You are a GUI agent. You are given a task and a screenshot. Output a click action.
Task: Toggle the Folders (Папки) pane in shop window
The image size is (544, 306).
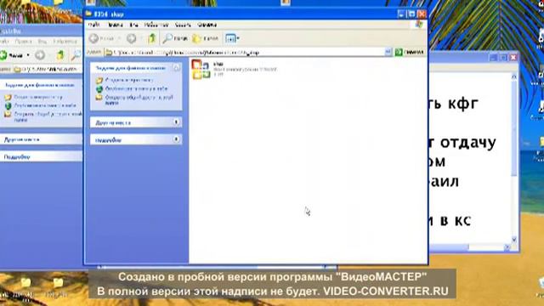[205, 38]
